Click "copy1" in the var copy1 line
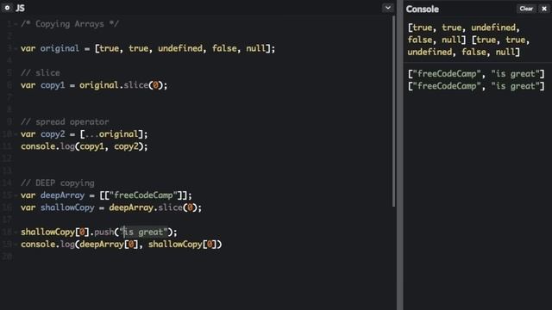Viewport: 552px width, 310px height. coord(53,85)
